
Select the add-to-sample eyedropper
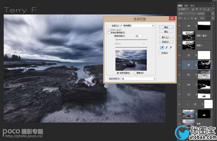pyautogui.click(x=166, y=48)
